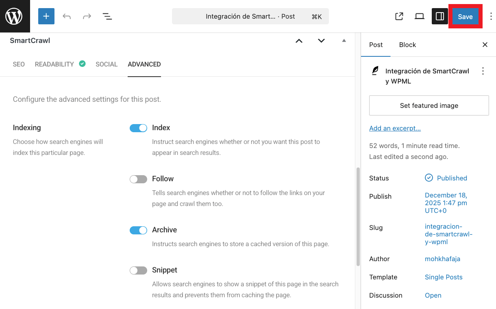Toggle the Index switch
This screenshot has height=309, width=496.
138,128
